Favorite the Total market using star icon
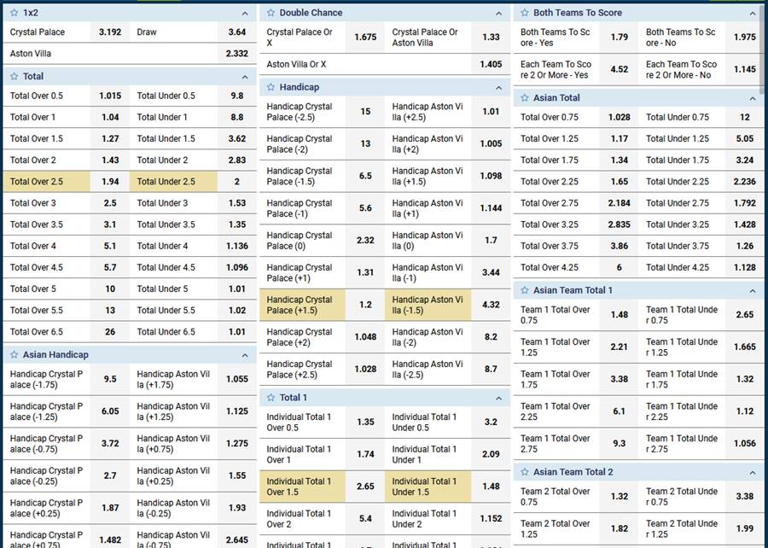The width and height of the screenshot is (768, 548). coord(14,76)
